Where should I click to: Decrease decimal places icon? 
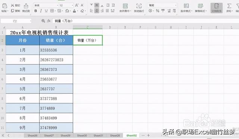click(174, 11)
